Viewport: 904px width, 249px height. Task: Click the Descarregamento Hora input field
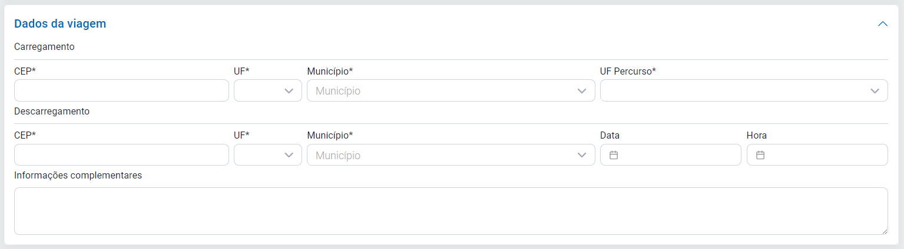(824, 155)
